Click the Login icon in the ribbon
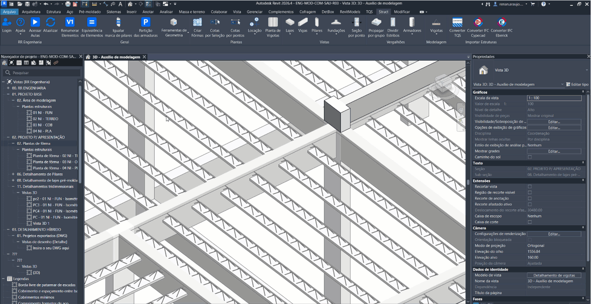The height and width of the screenshot is (304, 591). (7, 23)
